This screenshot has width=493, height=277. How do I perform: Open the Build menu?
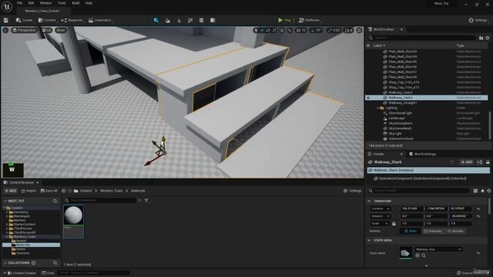[75, 3]
